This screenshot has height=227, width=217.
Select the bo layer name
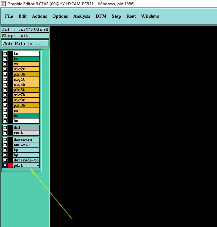[26, 121]
